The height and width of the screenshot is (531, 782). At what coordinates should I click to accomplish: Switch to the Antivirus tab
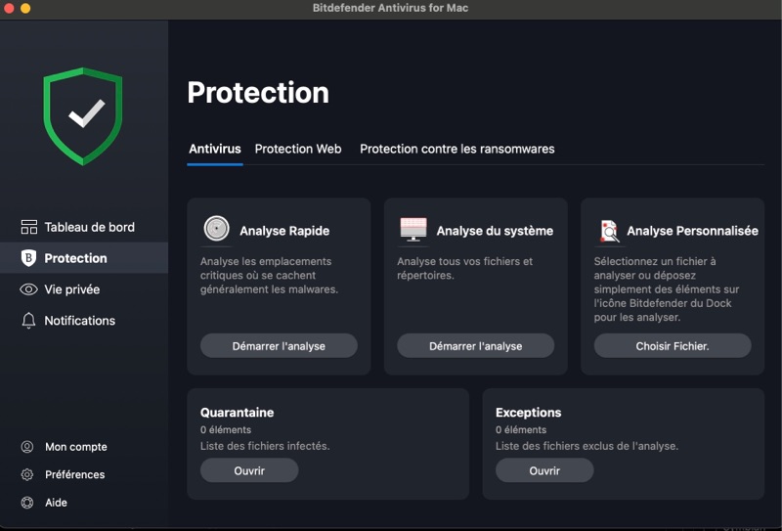pyautogui.click(x=214, y=150)
